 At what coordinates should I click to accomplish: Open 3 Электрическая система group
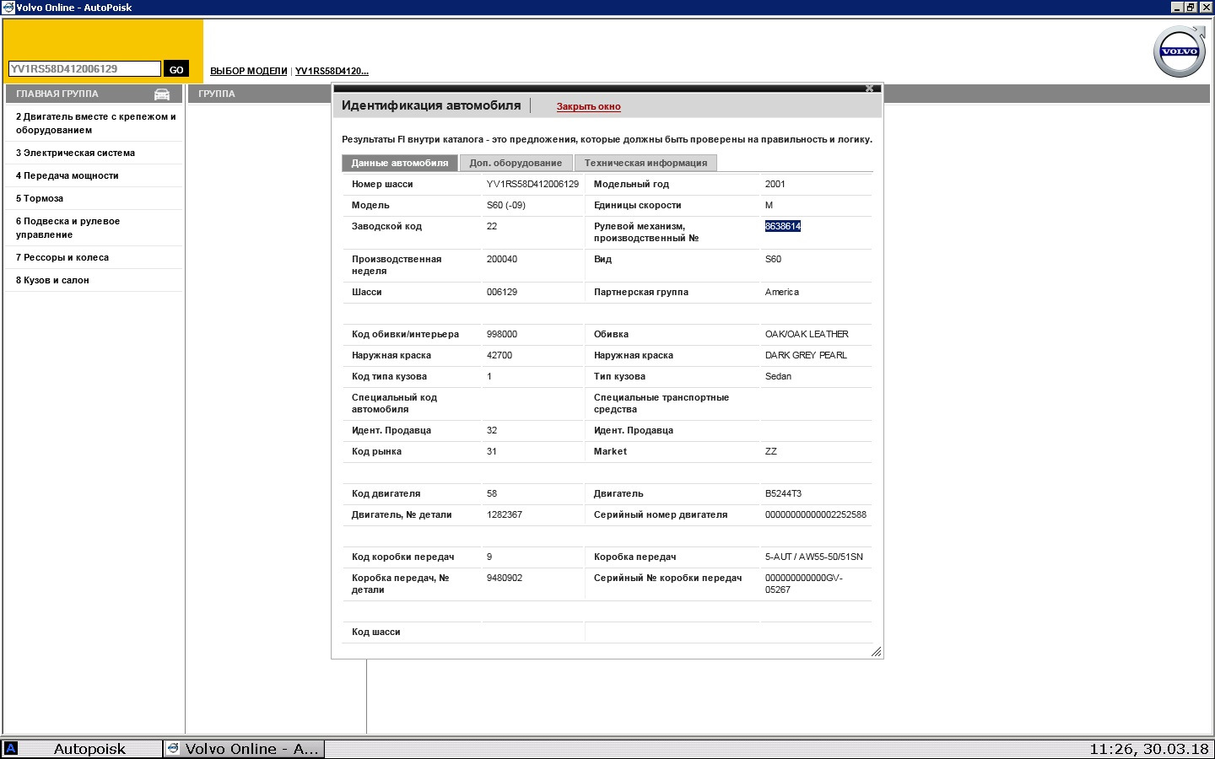[74, 153]
